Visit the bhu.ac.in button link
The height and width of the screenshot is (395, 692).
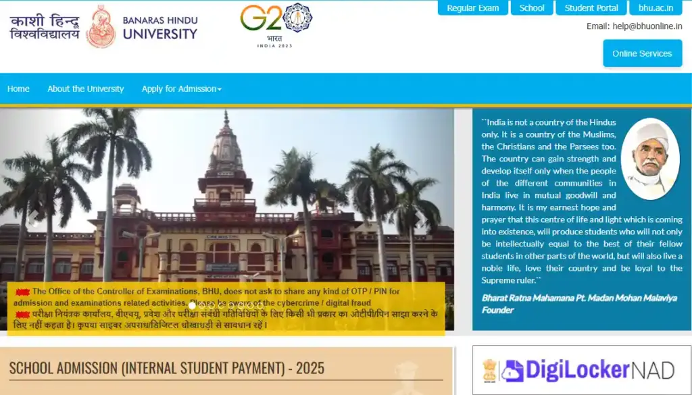coord(656,8)
